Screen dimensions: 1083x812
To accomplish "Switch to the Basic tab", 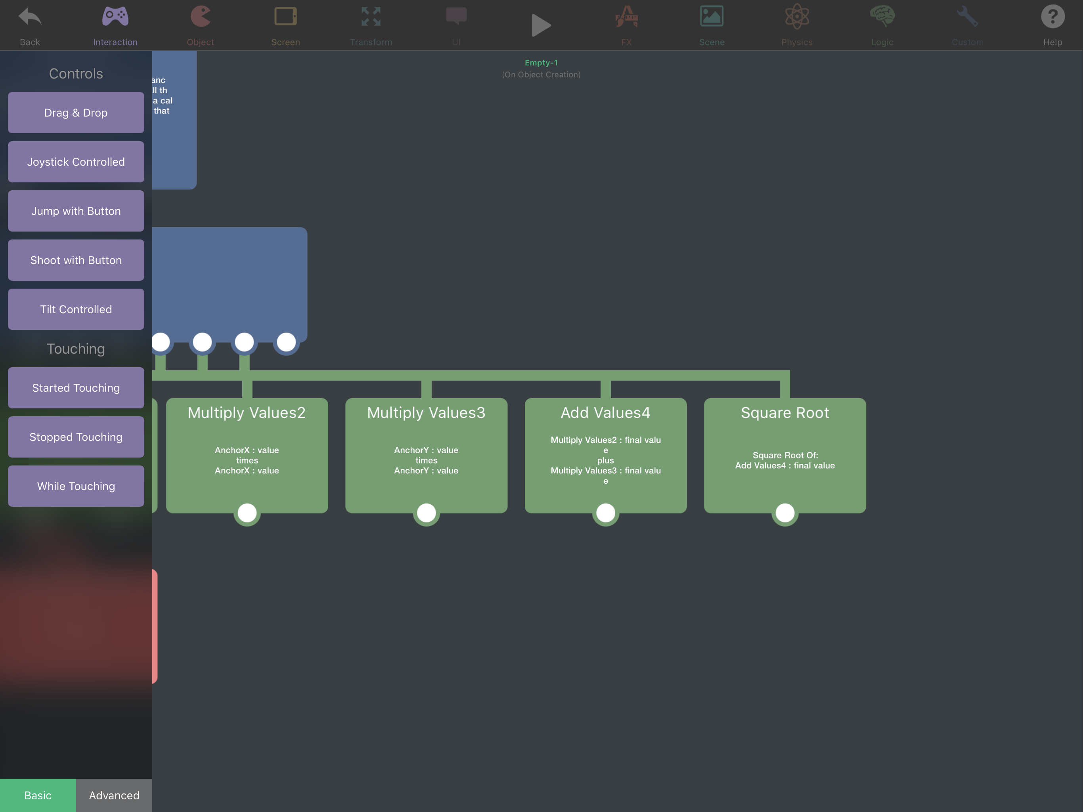I will tap(38, 795).
